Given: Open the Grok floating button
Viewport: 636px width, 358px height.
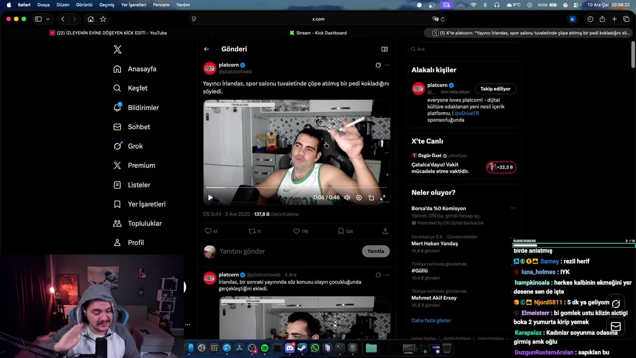Looking at the screenshot, I should pyautogui.click(x=616, y=304).
